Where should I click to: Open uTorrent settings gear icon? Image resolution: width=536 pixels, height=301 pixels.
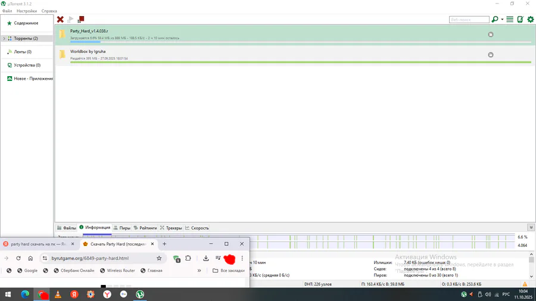click(x=531, y=20)
